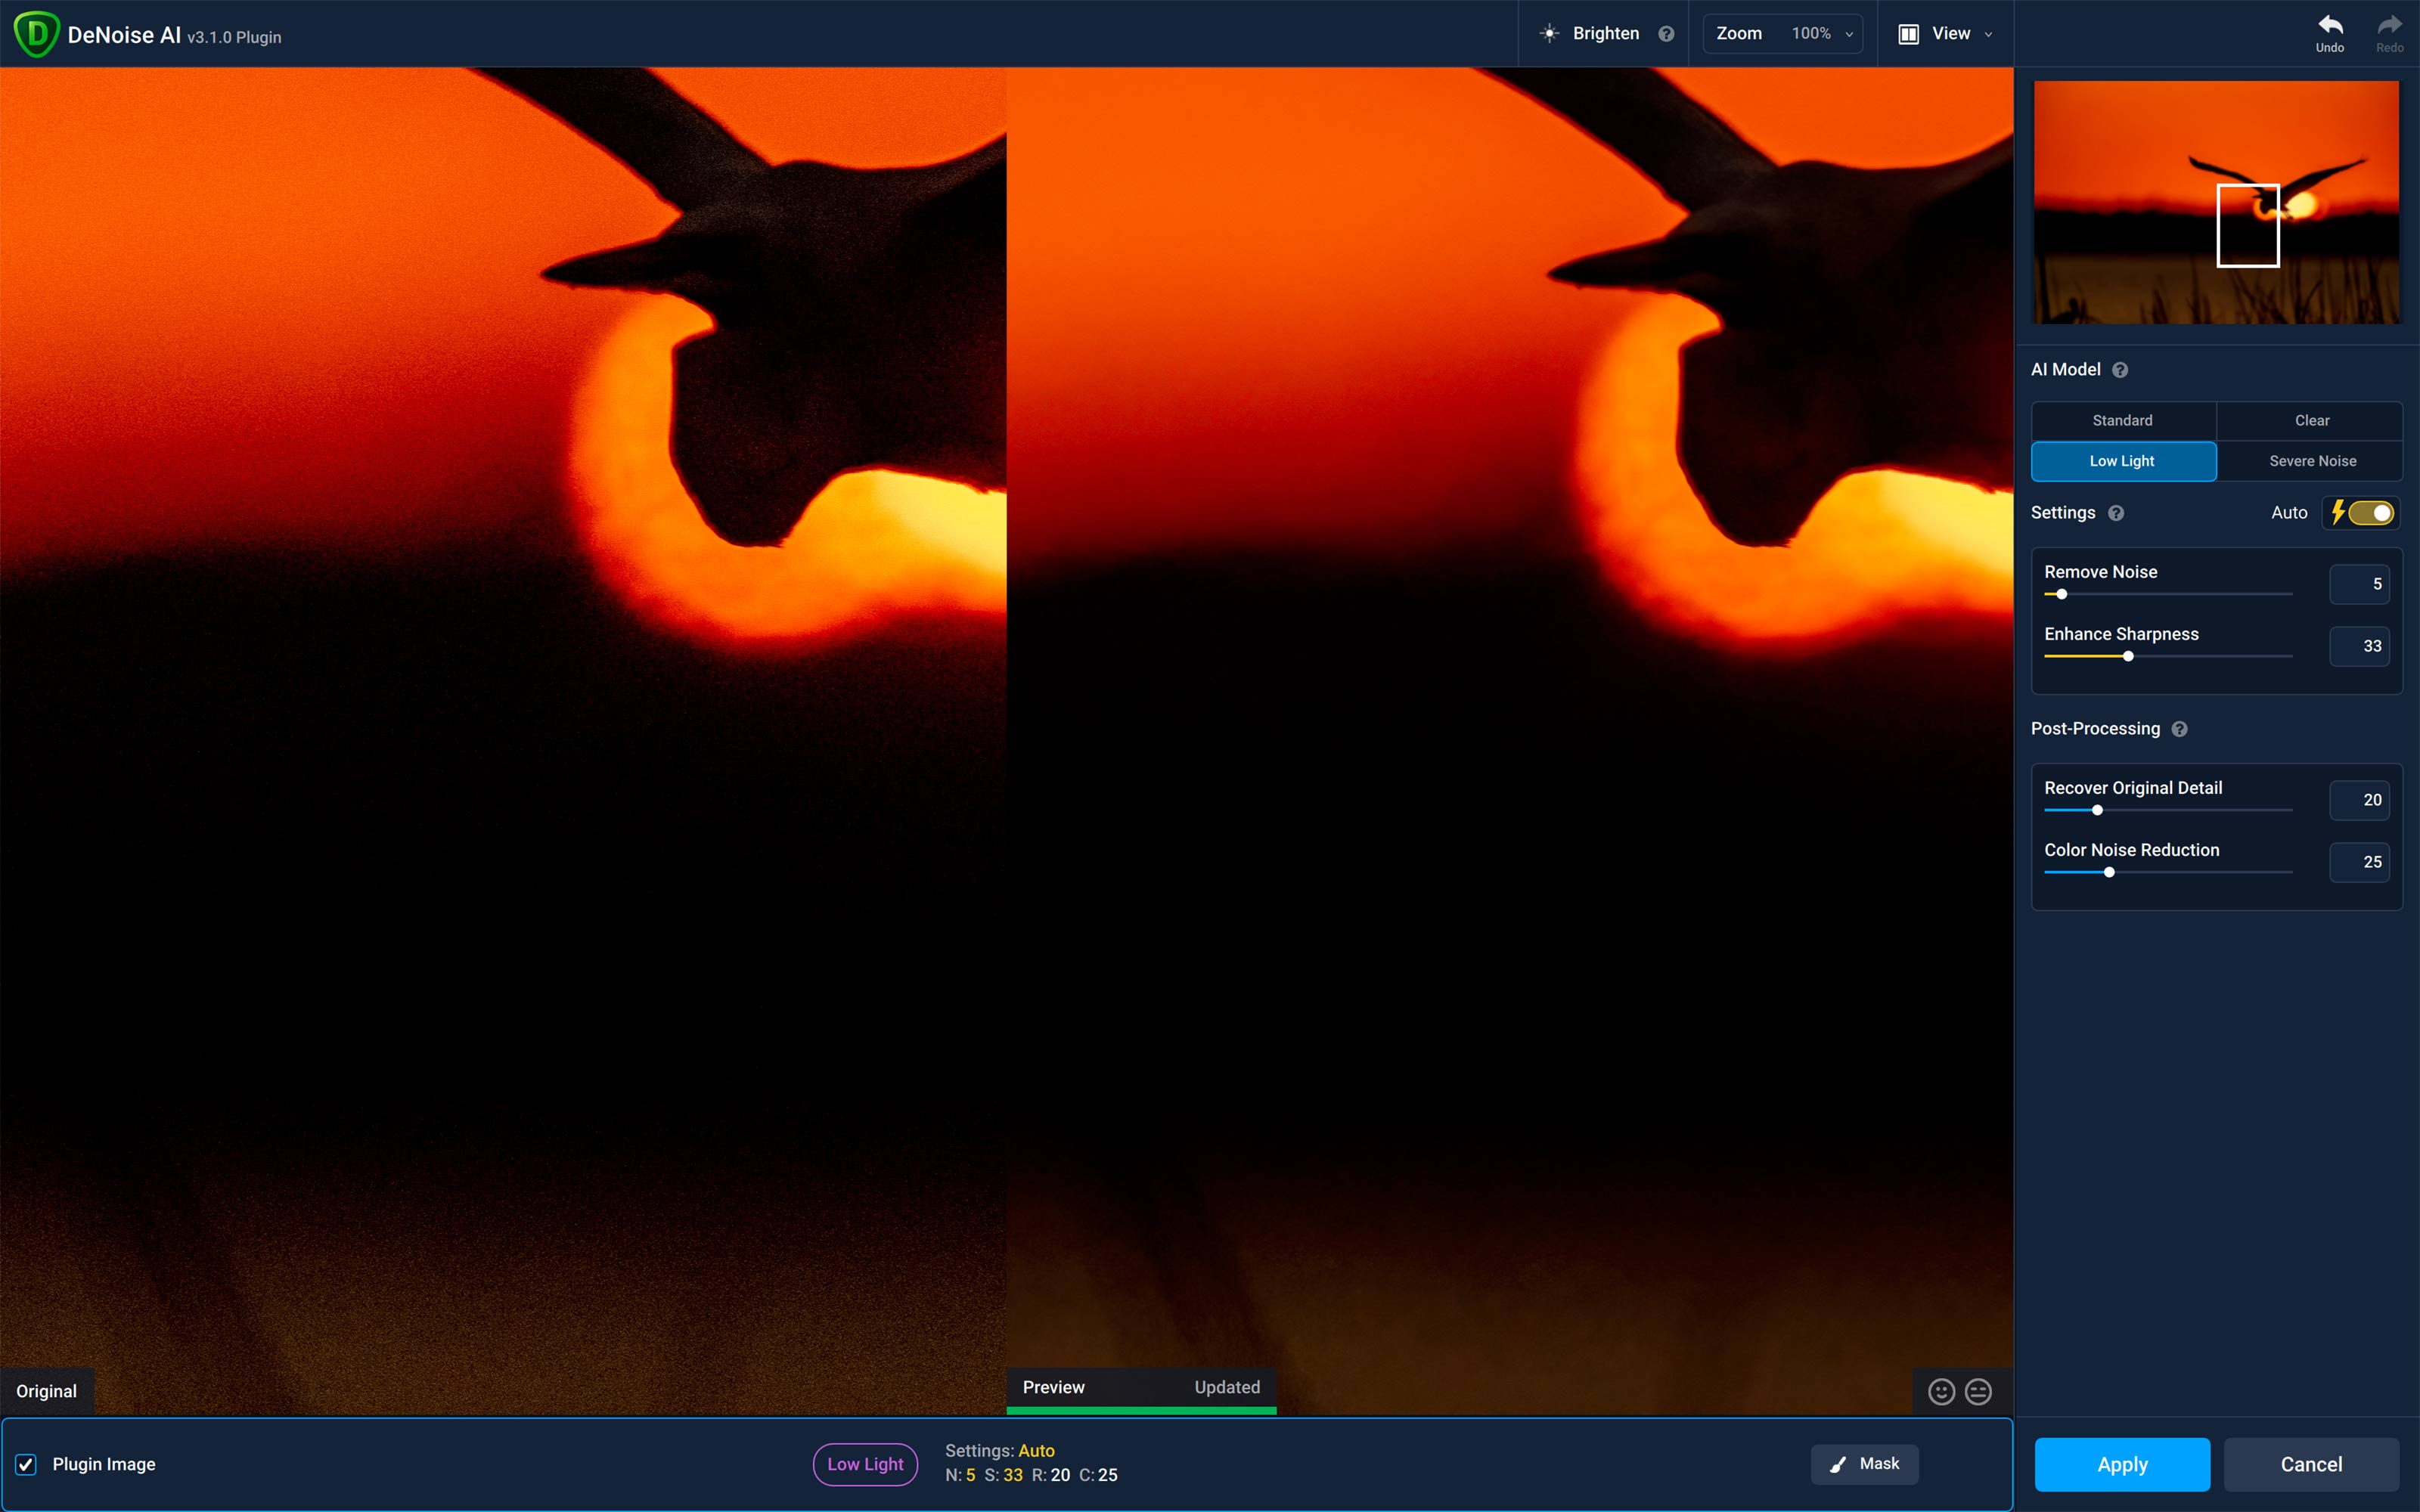Image resolution: width=2420 pixels, height=1512 pixels.
Task: Click the Enhance Sharpness value field
Action: click(x=2359, y=646)
